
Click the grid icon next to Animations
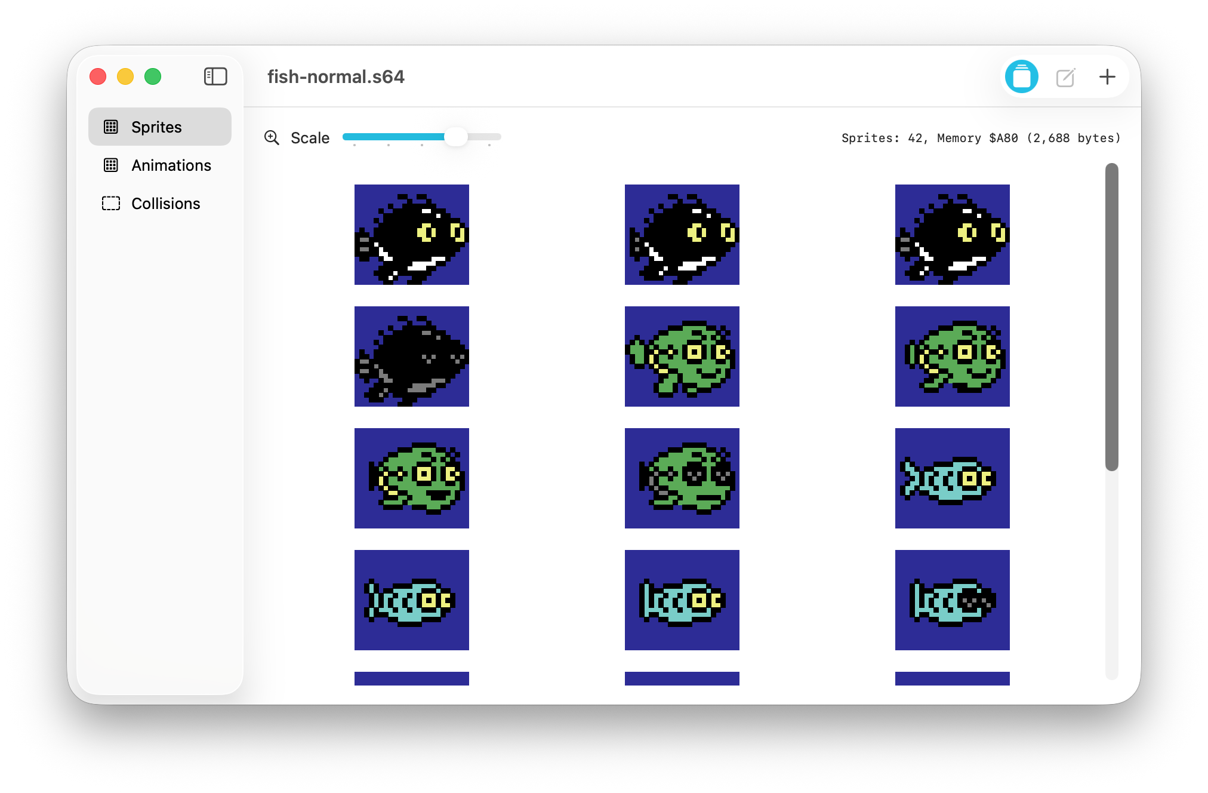pos(111,165)
